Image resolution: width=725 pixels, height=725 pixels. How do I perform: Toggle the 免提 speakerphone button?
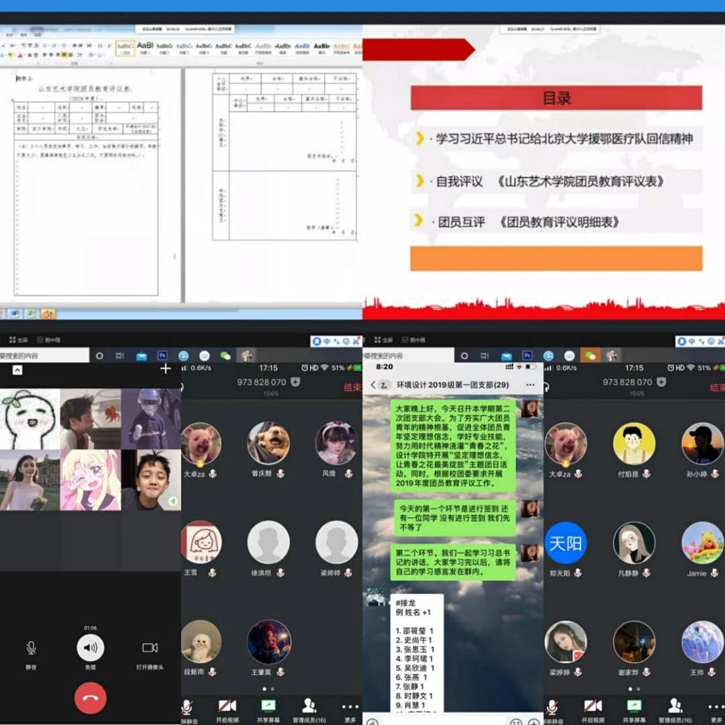90,648
